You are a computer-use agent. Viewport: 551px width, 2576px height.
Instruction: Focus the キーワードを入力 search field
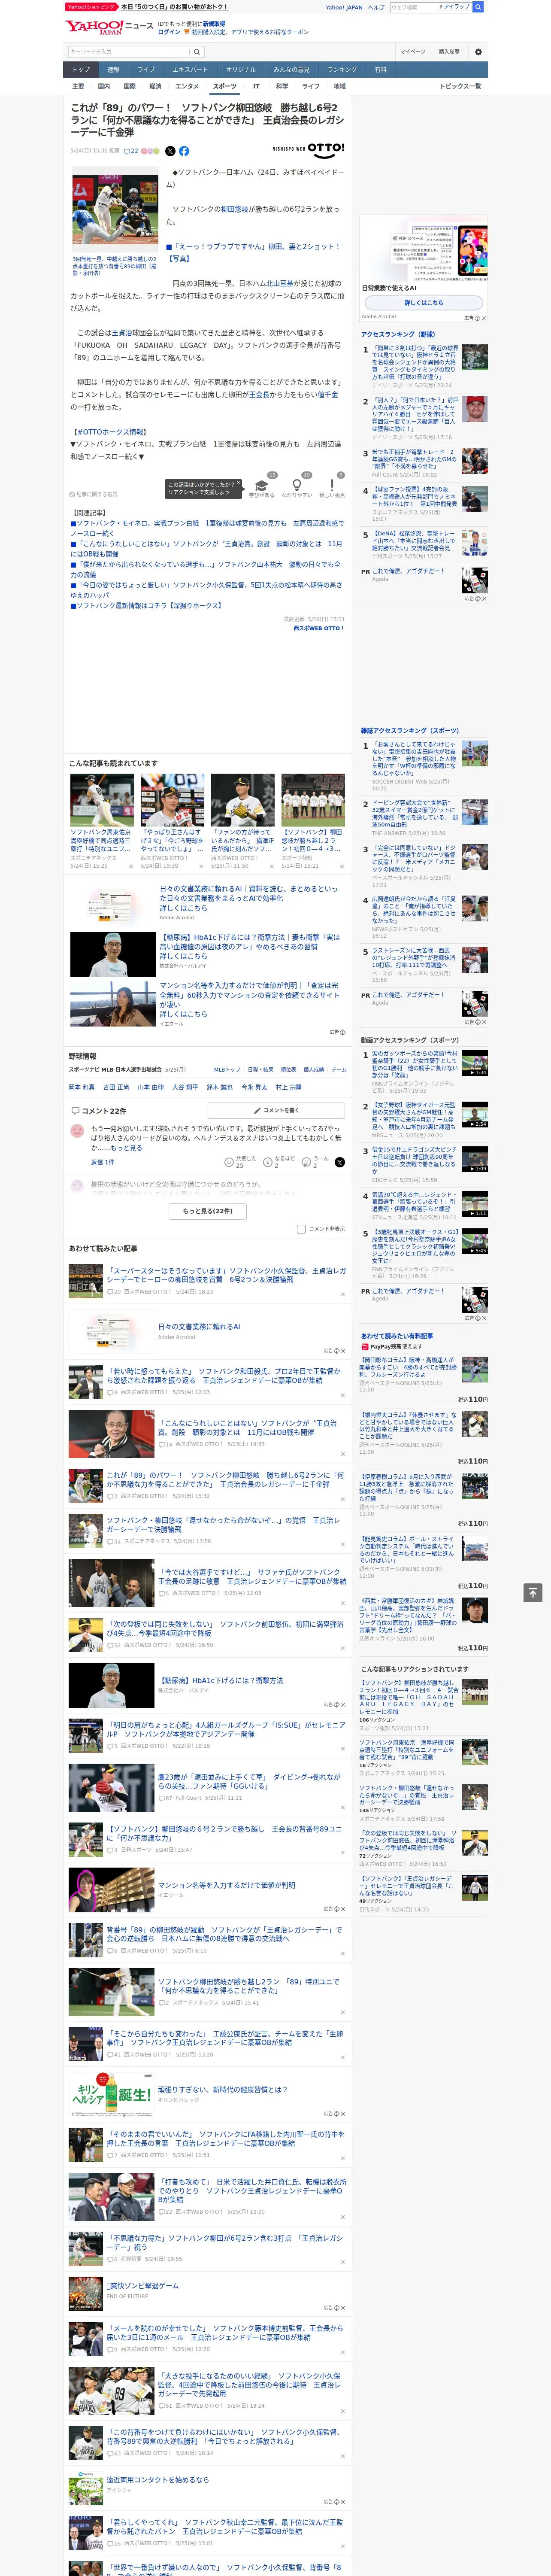point(129,52)
